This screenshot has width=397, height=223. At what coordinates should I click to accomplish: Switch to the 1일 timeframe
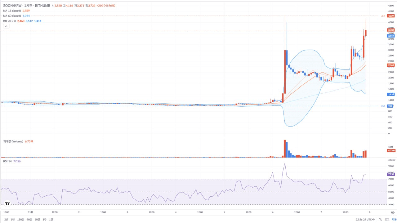51,219
